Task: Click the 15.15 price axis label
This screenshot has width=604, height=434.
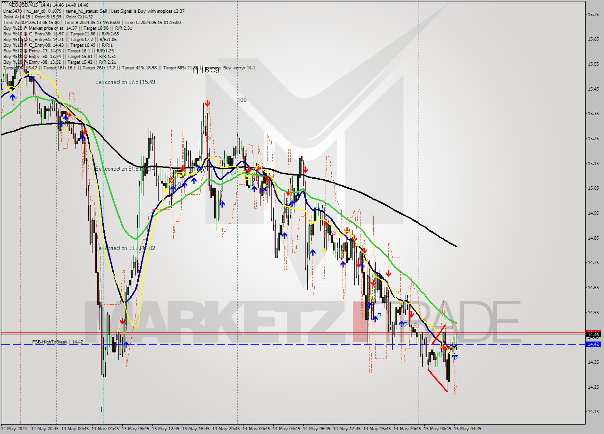Action: coord(593,163)
